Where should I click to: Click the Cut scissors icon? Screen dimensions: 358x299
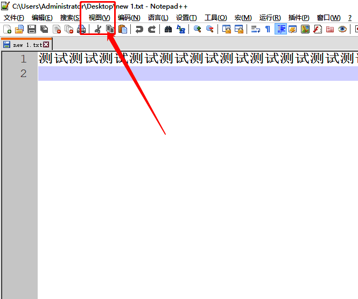pyautogui.click(x=97, y=29)
